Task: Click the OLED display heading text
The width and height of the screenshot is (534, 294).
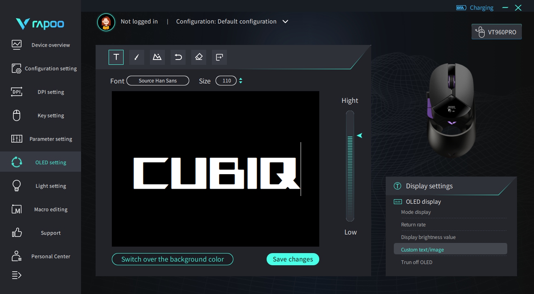Action: 423,202
